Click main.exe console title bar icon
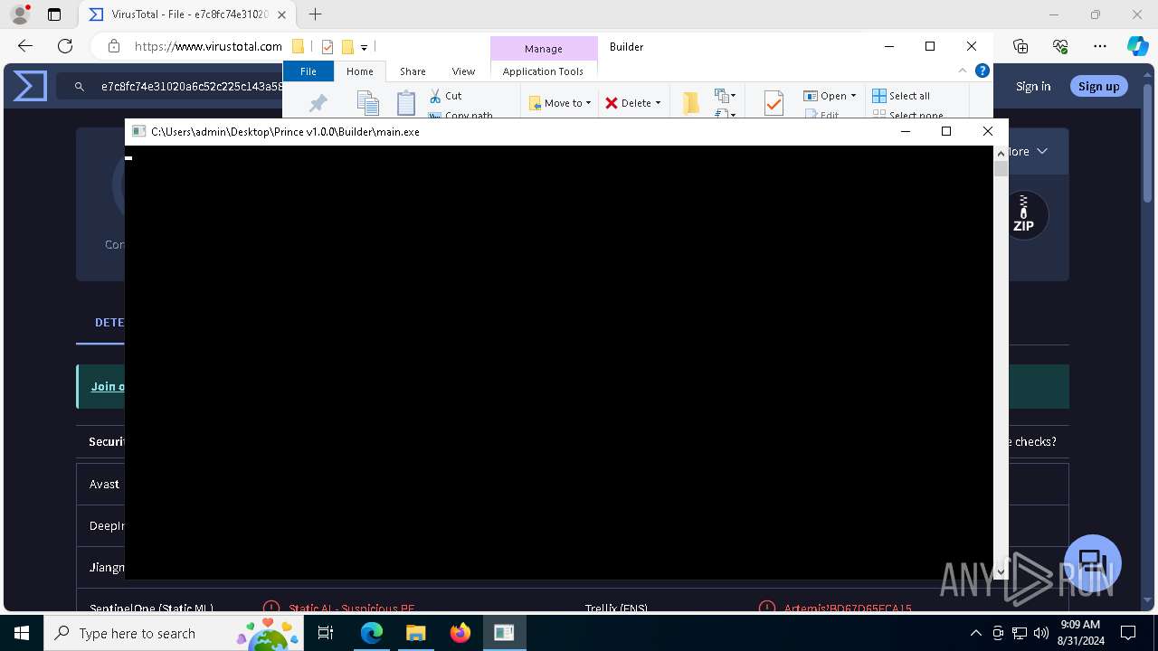 tap(138, 131)
